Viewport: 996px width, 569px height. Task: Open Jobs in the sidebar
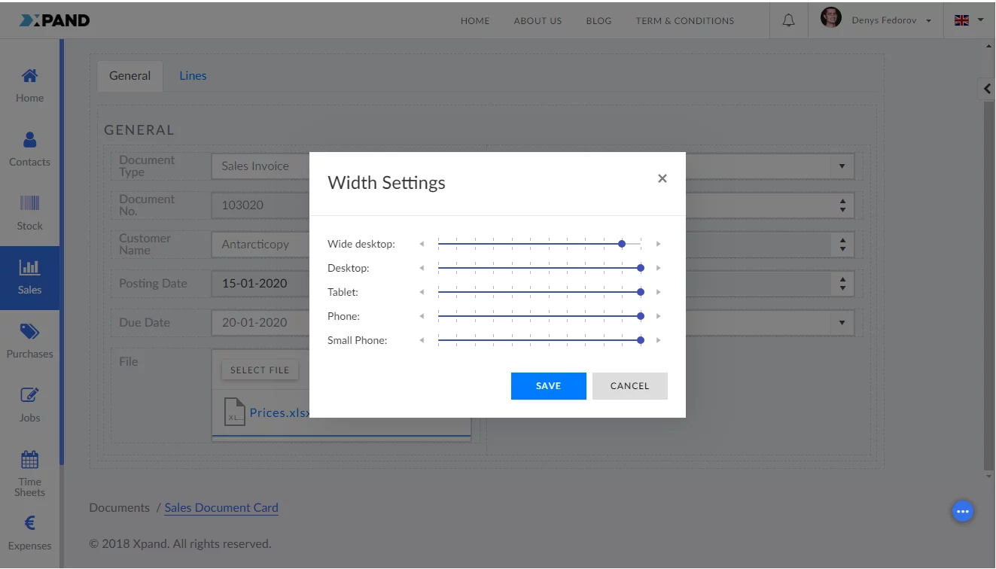[x=29, y=396]
